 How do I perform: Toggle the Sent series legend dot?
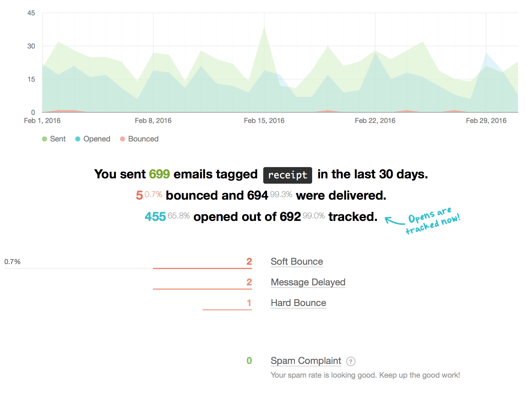point(45,139)
